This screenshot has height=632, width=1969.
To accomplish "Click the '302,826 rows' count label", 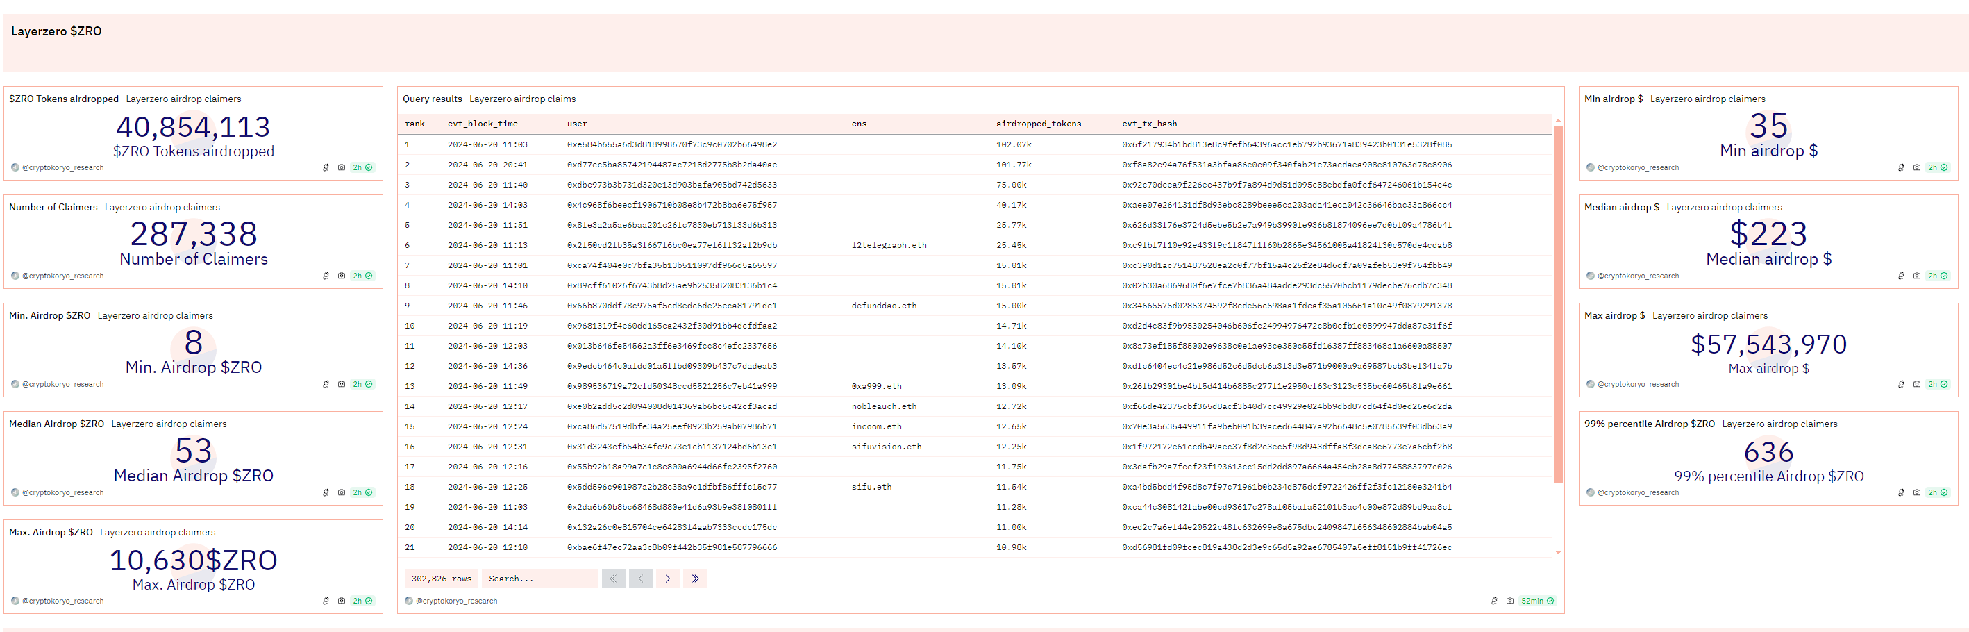I will (441, 579).
